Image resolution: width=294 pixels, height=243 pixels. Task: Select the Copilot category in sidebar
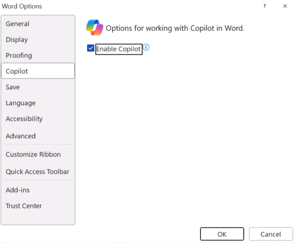click(x=17, y=71)
